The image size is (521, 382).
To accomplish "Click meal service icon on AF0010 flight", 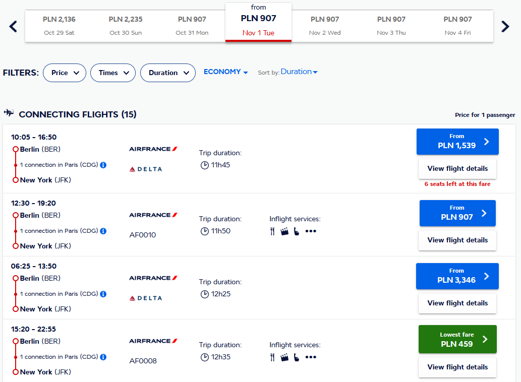I will pos(272,231).
